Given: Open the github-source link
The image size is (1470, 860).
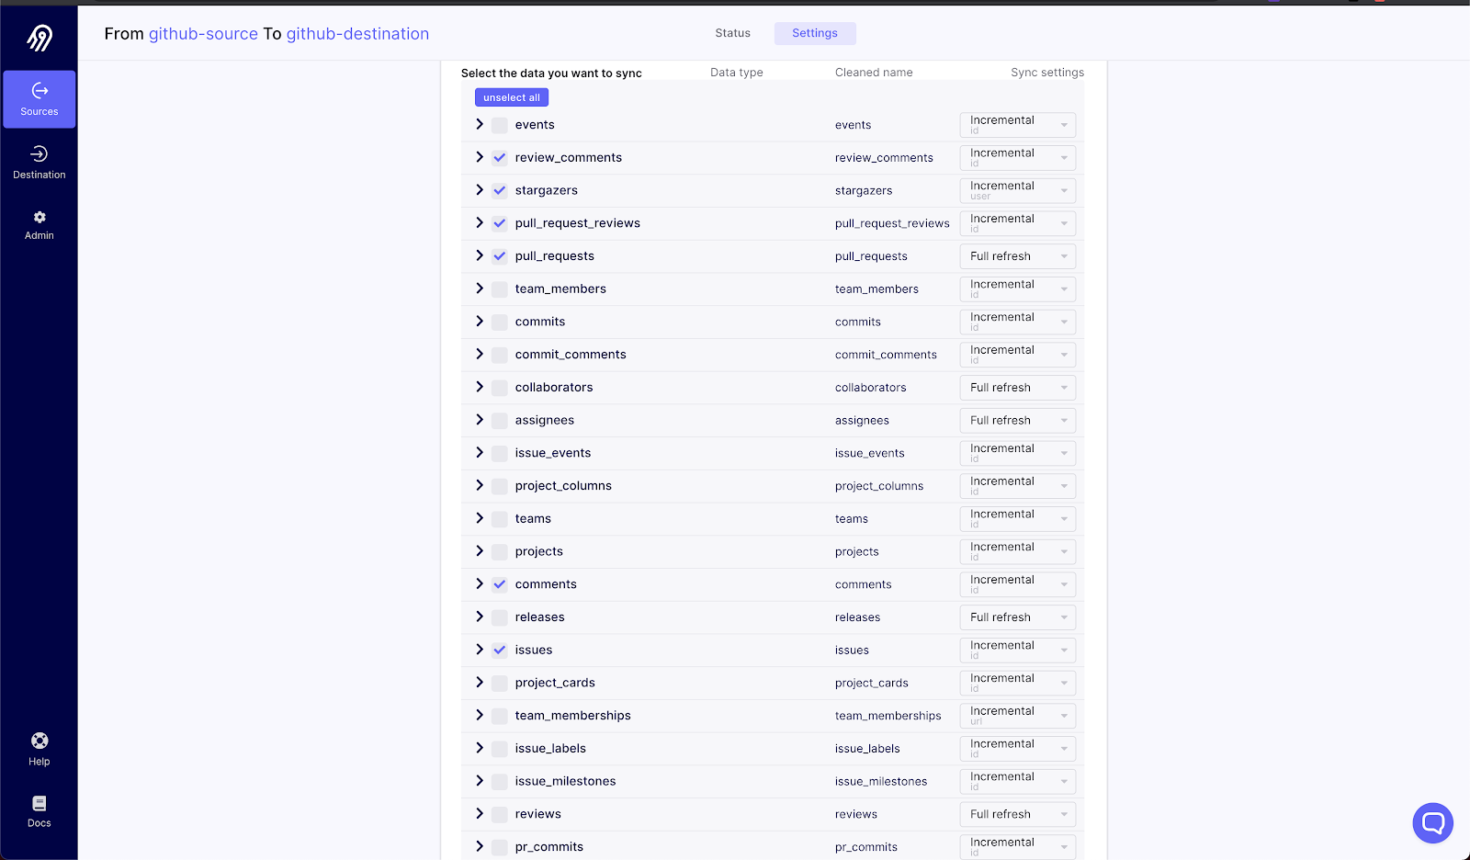Looking at the screenshot, I should click(203, 33).
